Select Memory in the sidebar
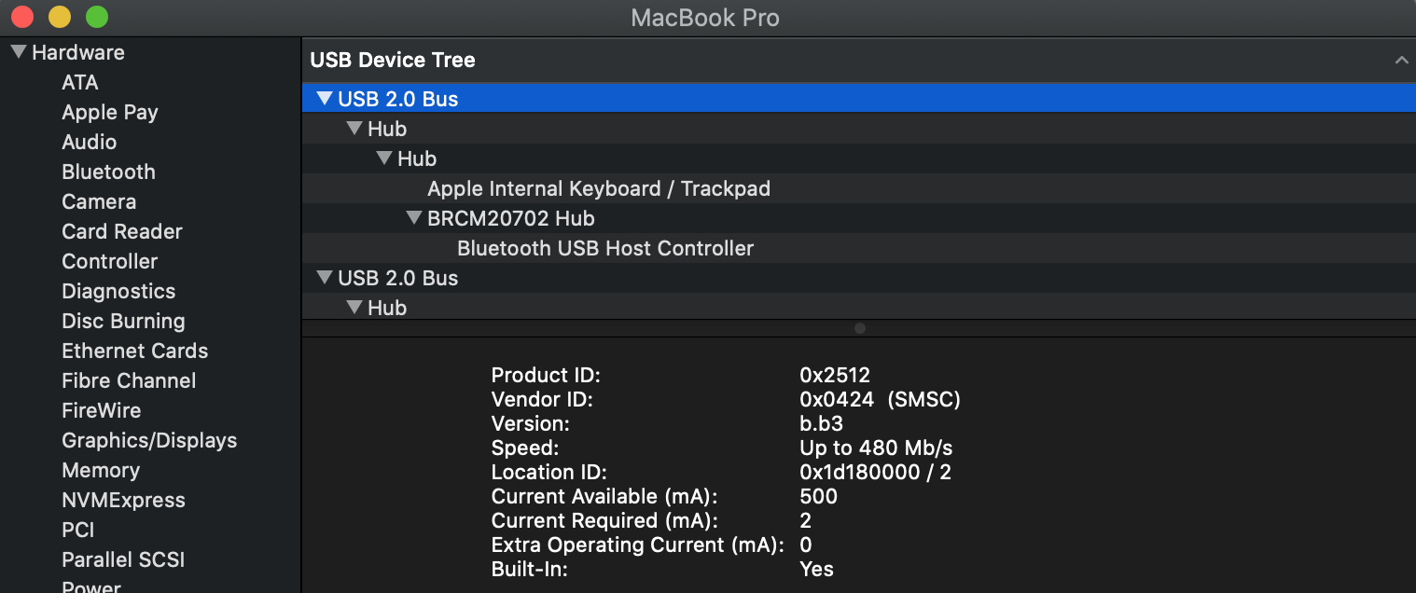This screenshot has height=593, width=1416. click(x=101, y=470)
